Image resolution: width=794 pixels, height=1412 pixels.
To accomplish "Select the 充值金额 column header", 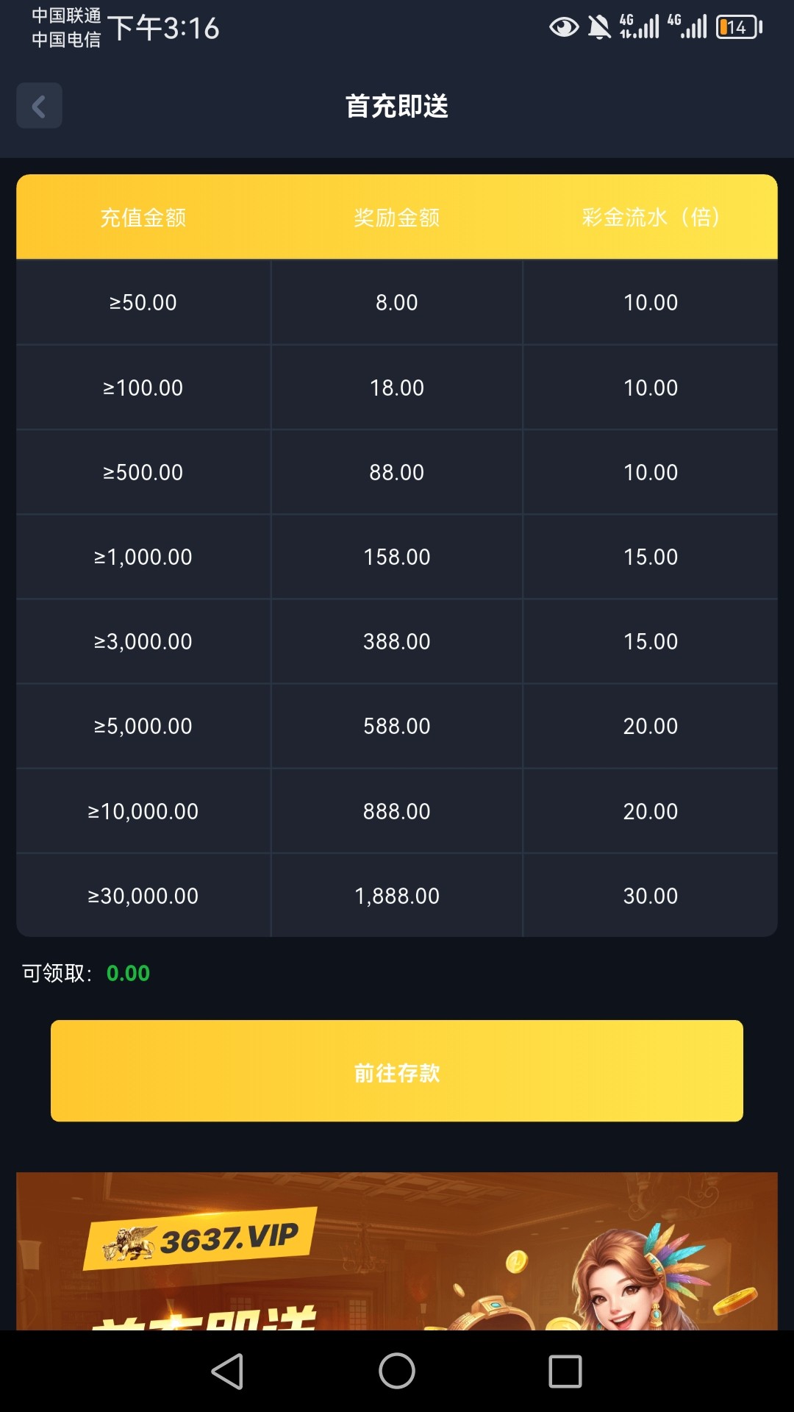I will click(x=143, y=218).
